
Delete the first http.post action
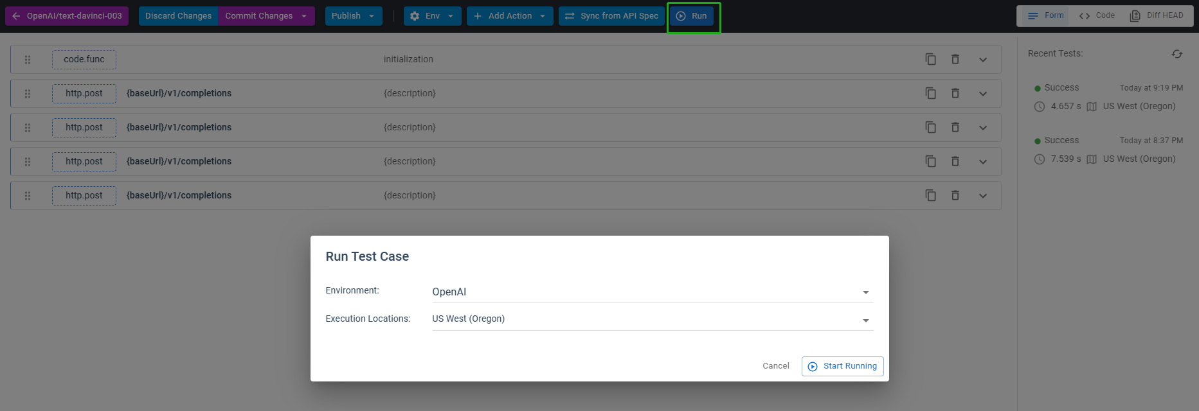(x=955, y=94)
